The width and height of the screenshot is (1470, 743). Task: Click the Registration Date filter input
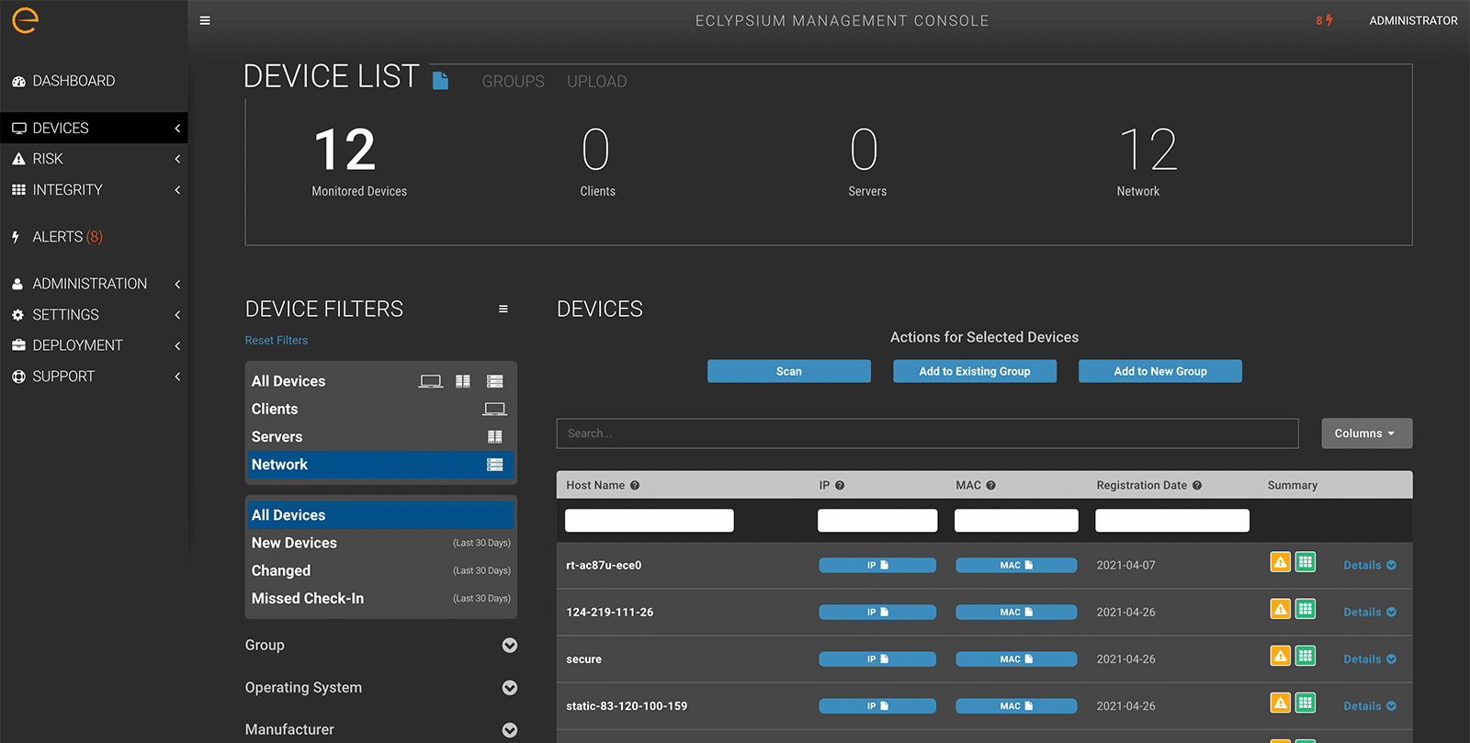(x=1172, y=521)
